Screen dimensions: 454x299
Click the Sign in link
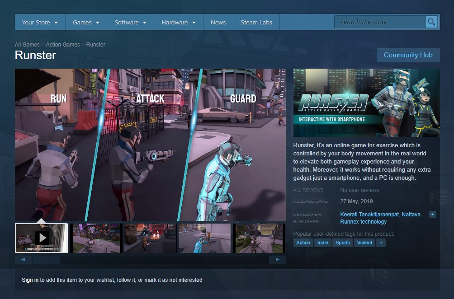30,280
